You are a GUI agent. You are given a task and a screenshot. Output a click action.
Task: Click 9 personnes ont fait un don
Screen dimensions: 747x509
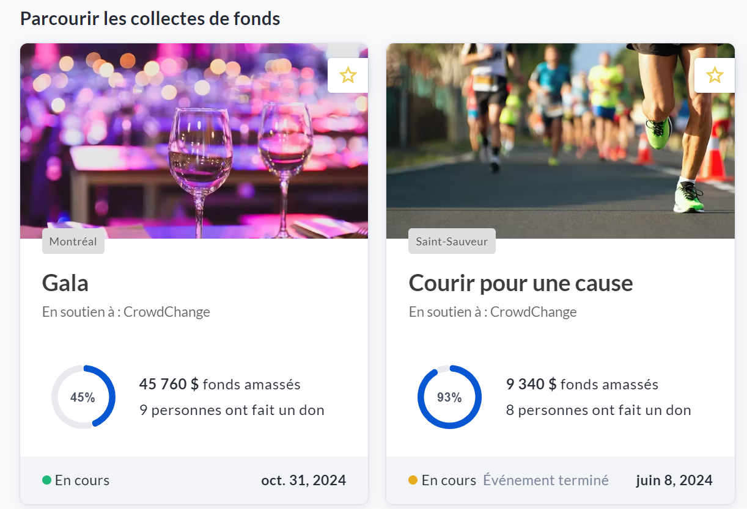[232, 410]
